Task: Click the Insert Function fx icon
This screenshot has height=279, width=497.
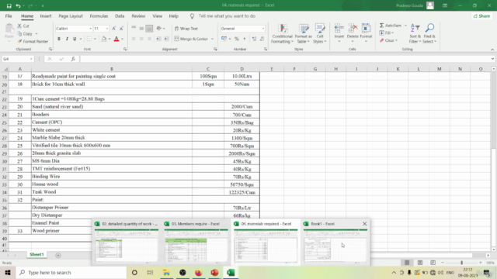Action: coord(73,59)
